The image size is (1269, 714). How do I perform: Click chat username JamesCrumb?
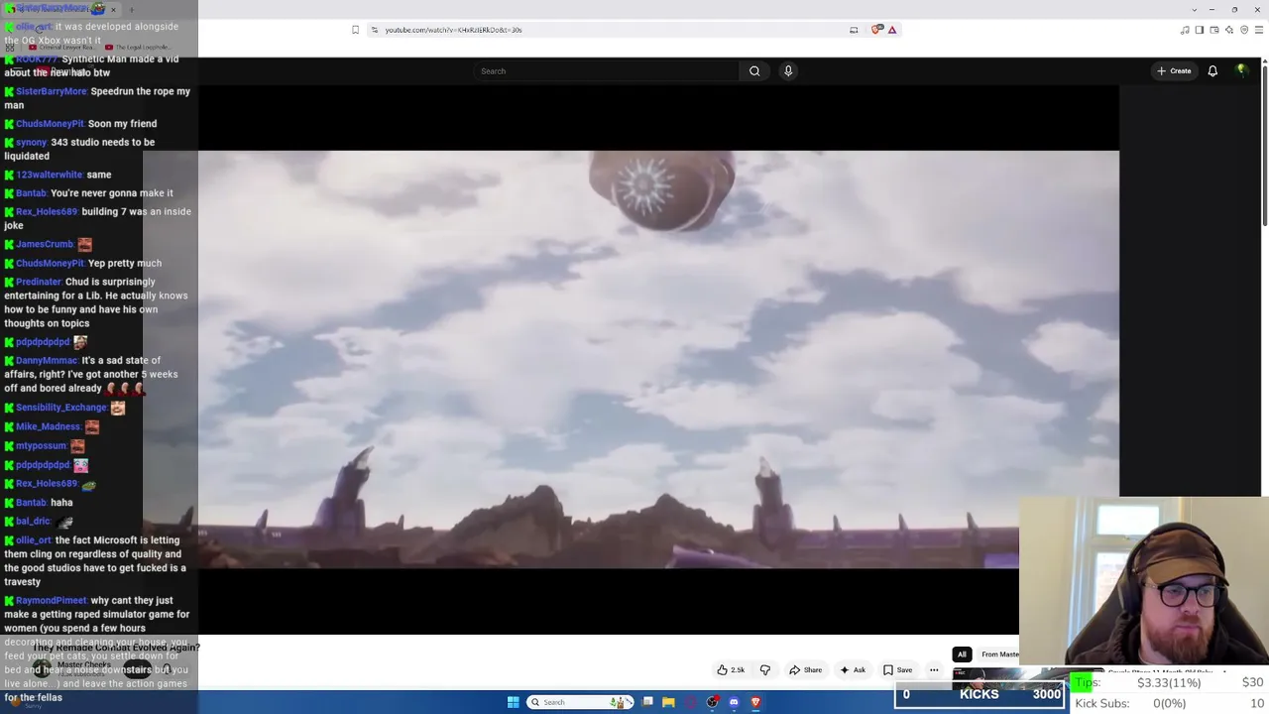point(45,244)
